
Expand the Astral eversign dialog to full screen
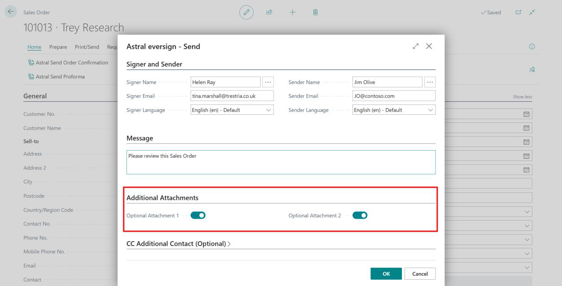pyautogui.click(x=415, y=46)
